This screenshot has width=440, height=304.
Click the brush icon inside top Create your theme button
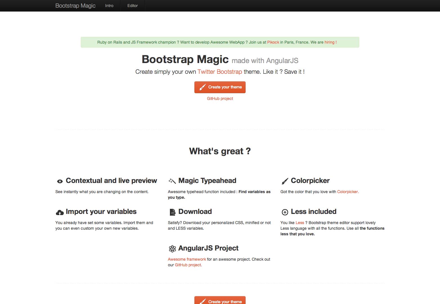coord(203,87)
